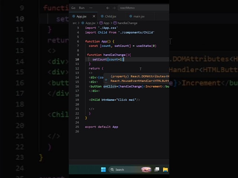Click 'return (' on line 12
The image size is (238, 178).
96,68
